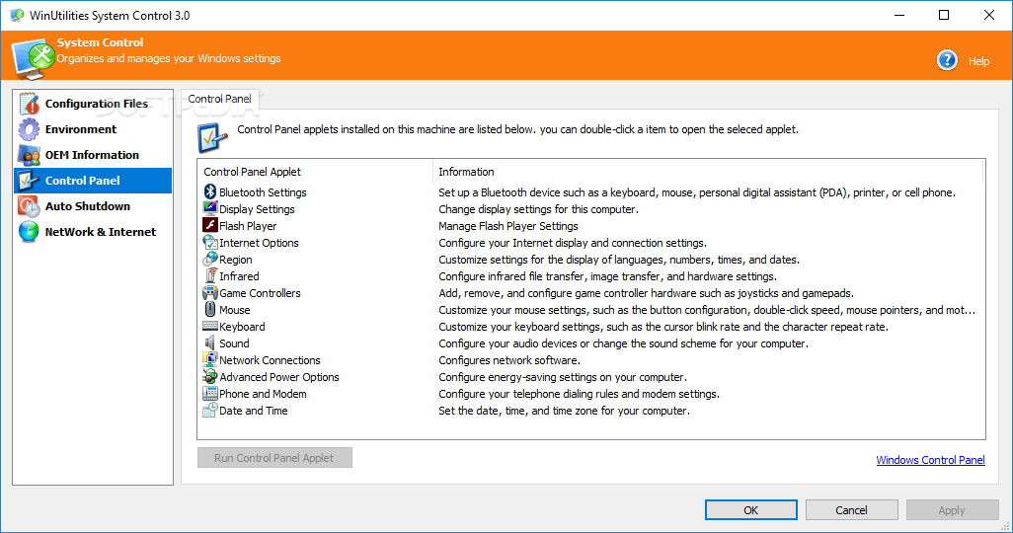Click the Infrared icon
This screenshot has width=1013, height=533.
210,275
